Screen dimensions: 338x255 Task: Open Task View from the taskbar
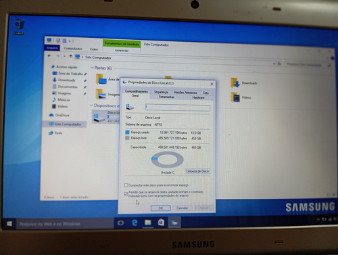[120, 223]
